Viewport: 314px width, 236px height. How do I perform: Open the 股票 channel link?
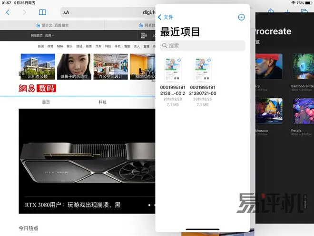[x=88, y=46]
